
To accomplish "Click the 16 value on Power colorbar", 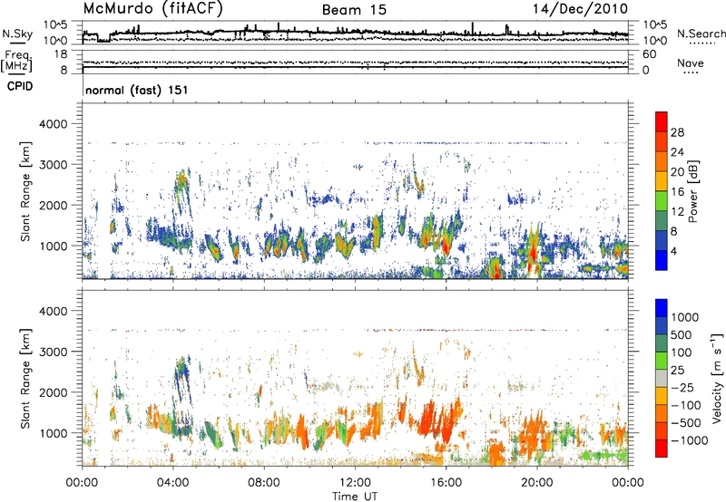I will (677, 192).
